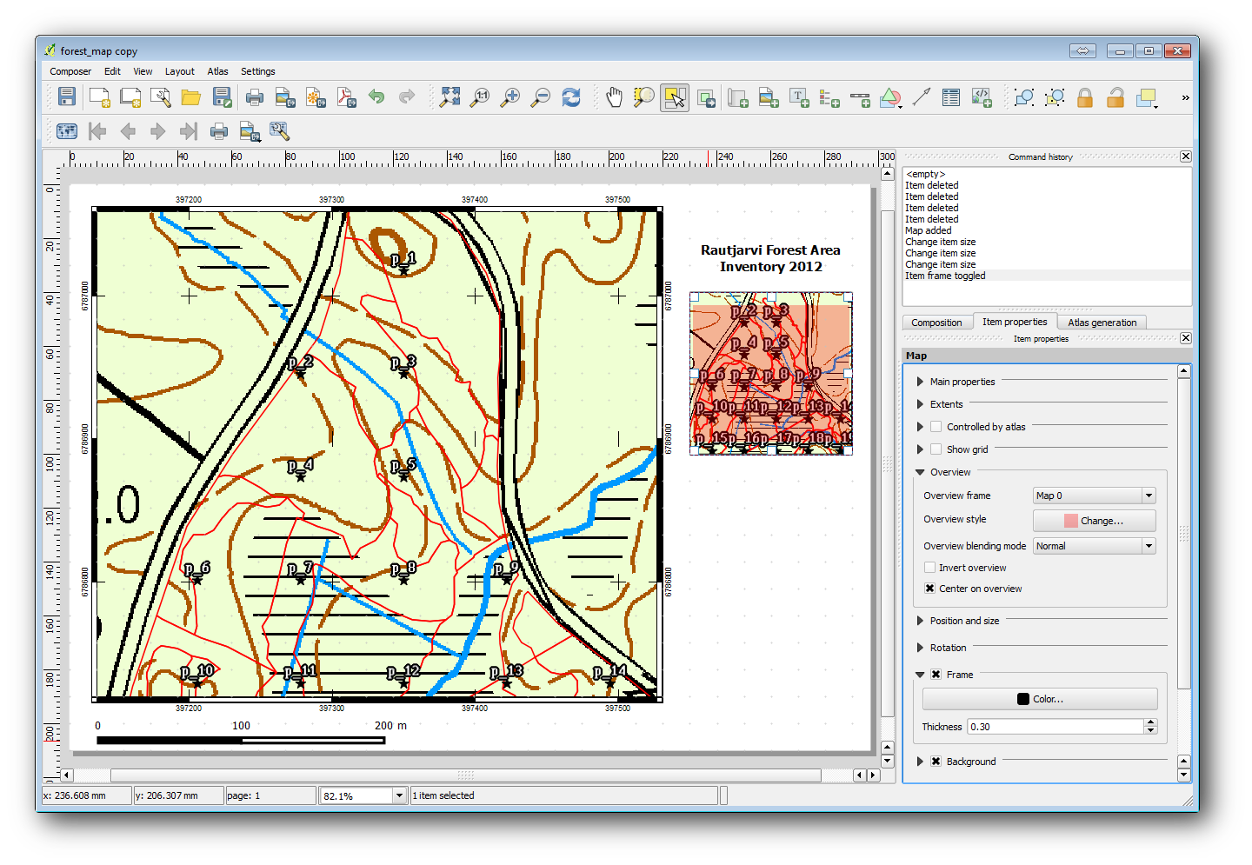The image size is (1252, 865).
Task: Open Overview blending mode dropdown
Action: tap(1094, 546)
